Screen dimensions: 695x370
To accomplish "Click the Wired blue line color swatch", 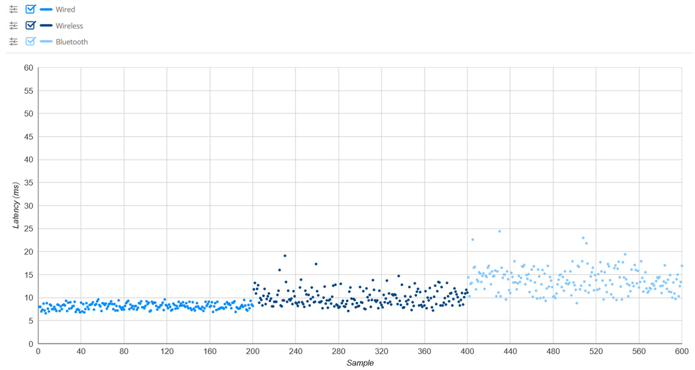I will [47, 10].
